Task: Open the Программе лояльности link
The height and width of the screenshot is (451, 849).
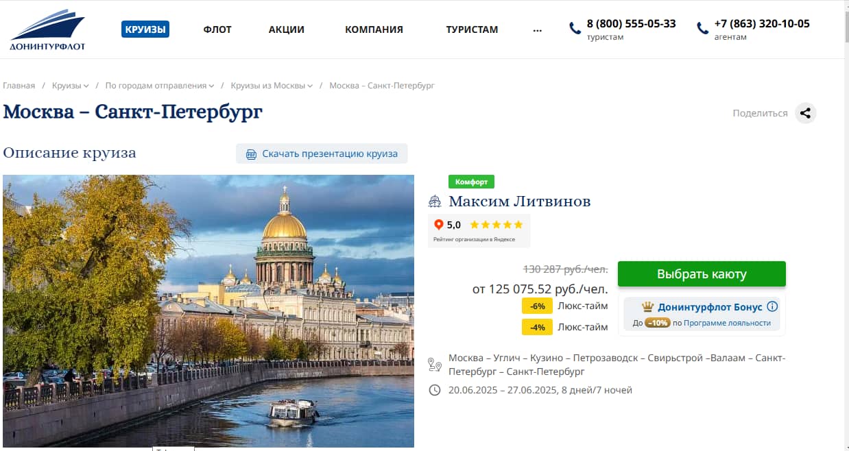Action: pyautogui.click(x=727, y=323)
